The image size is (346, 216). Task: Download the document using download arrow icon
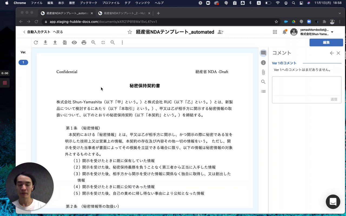coord(45,42)
